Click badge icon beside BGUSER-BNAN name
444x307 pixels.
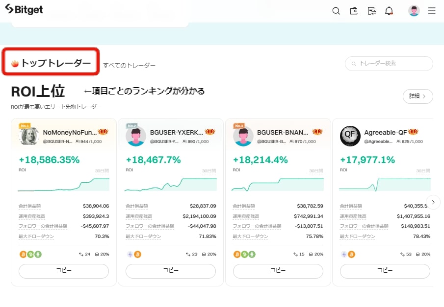click(317, 132)
